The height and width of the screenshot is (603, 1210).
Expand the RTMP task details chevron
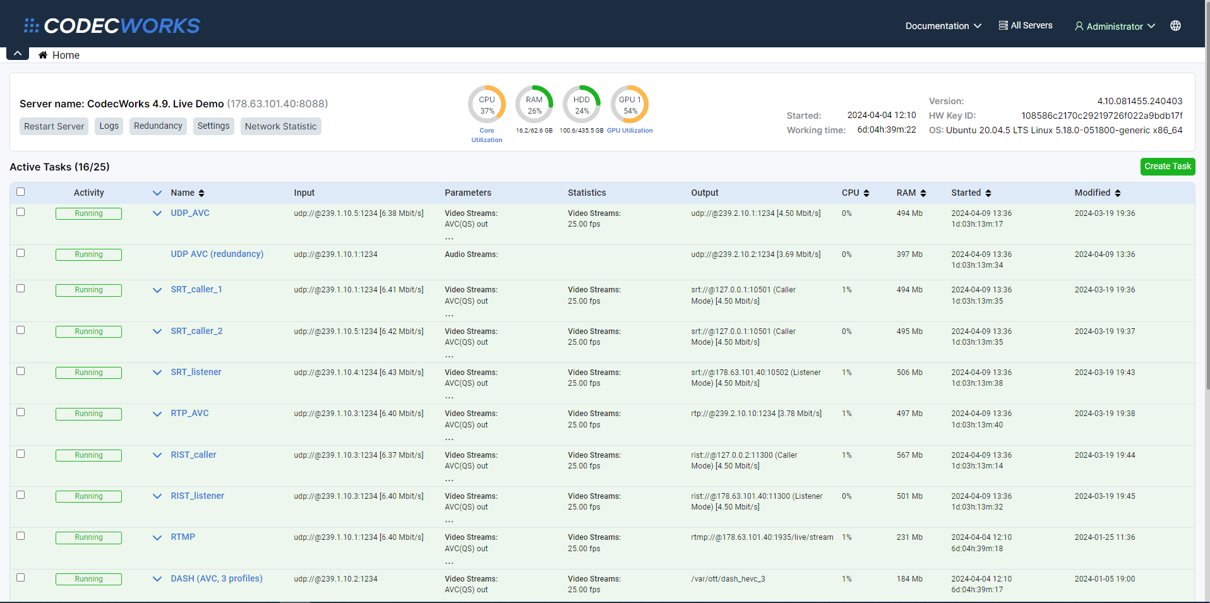click(157, 537)
